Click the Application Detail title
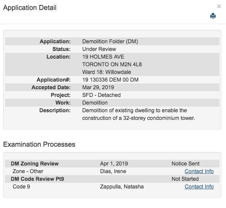The width and height of the screenshot is (226, 208). pos(30,8)
